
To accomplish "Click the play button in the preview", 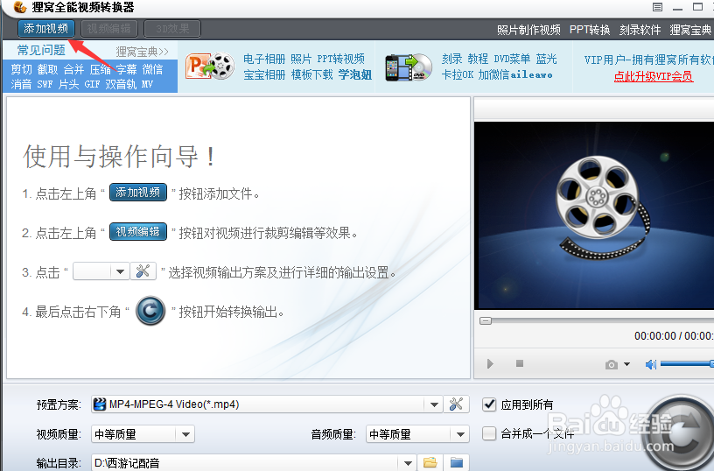I will (x=490, y=364).
